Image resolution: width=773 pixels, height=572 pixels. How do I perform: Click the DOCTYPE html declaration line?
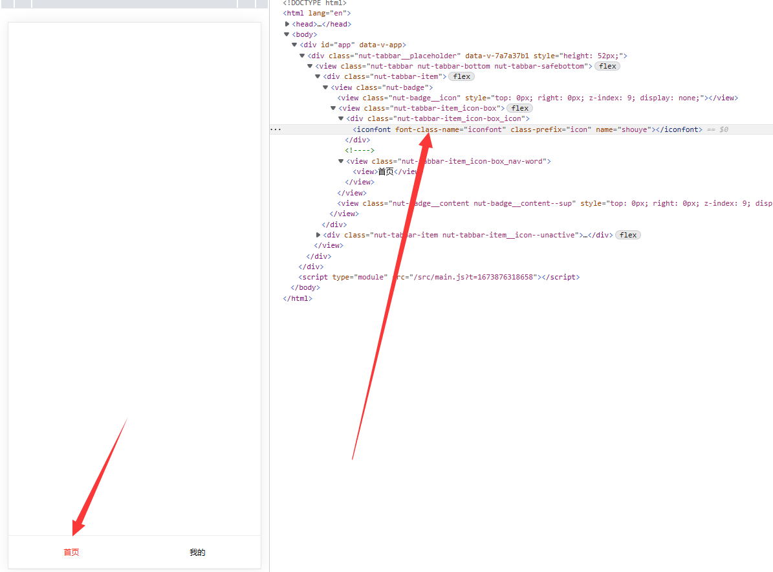coord(315,3)
